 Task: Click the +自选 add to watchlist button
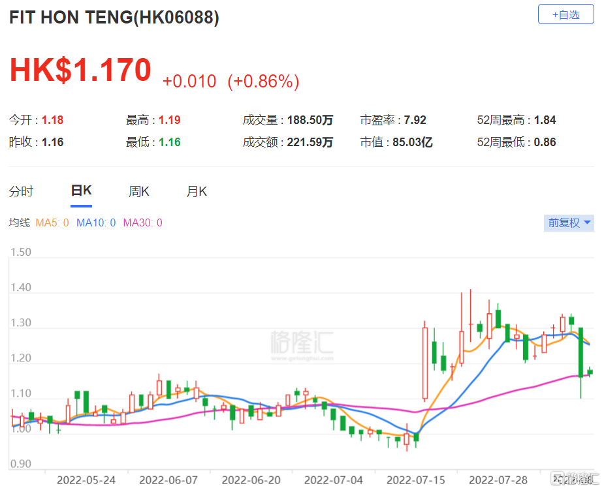(565, 14)
